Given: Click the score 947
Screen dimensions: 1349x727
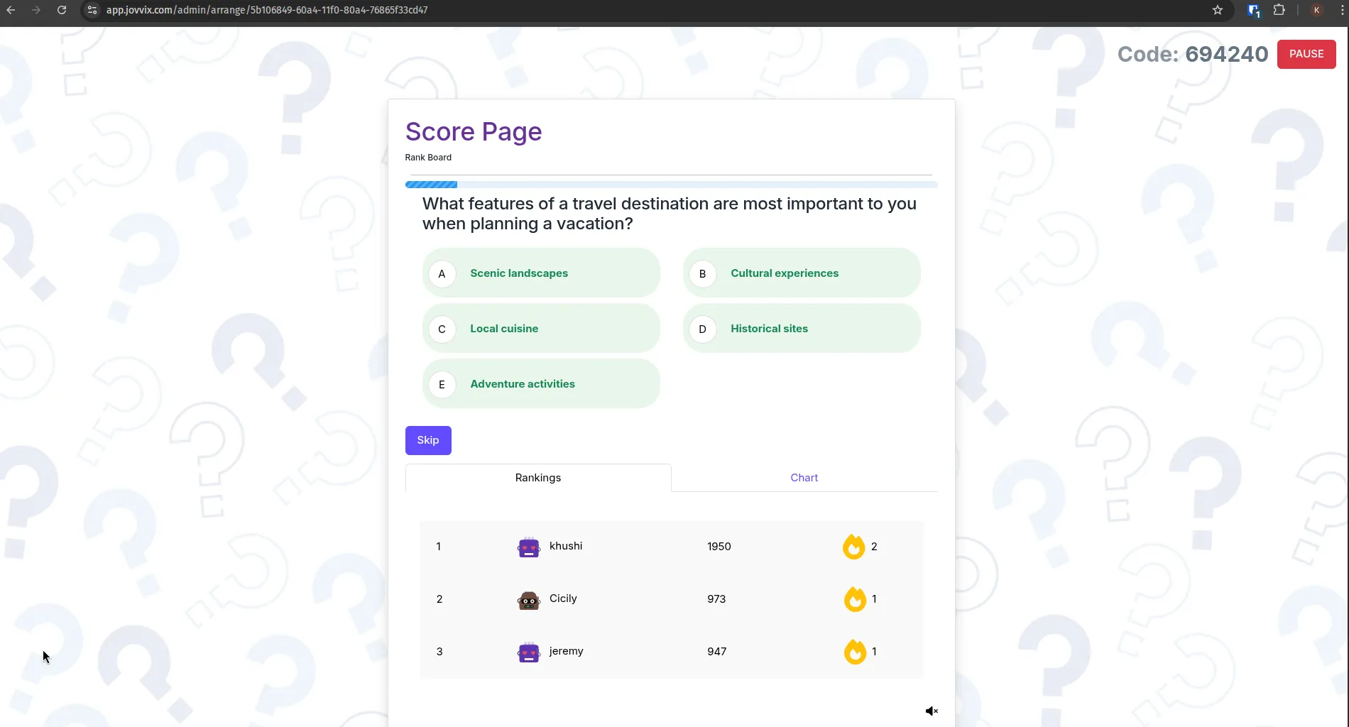Looking at the screenshot, I should pyautogui.click(x=717, y=652).
